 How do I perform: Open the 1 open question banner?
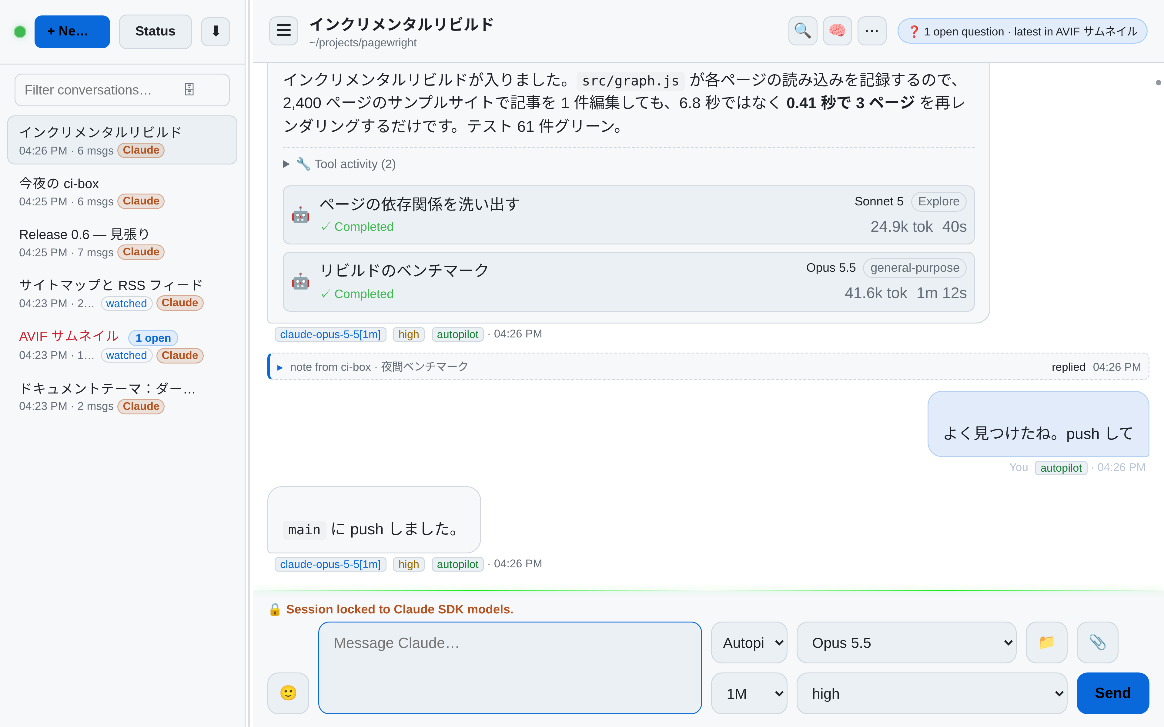1022,31
